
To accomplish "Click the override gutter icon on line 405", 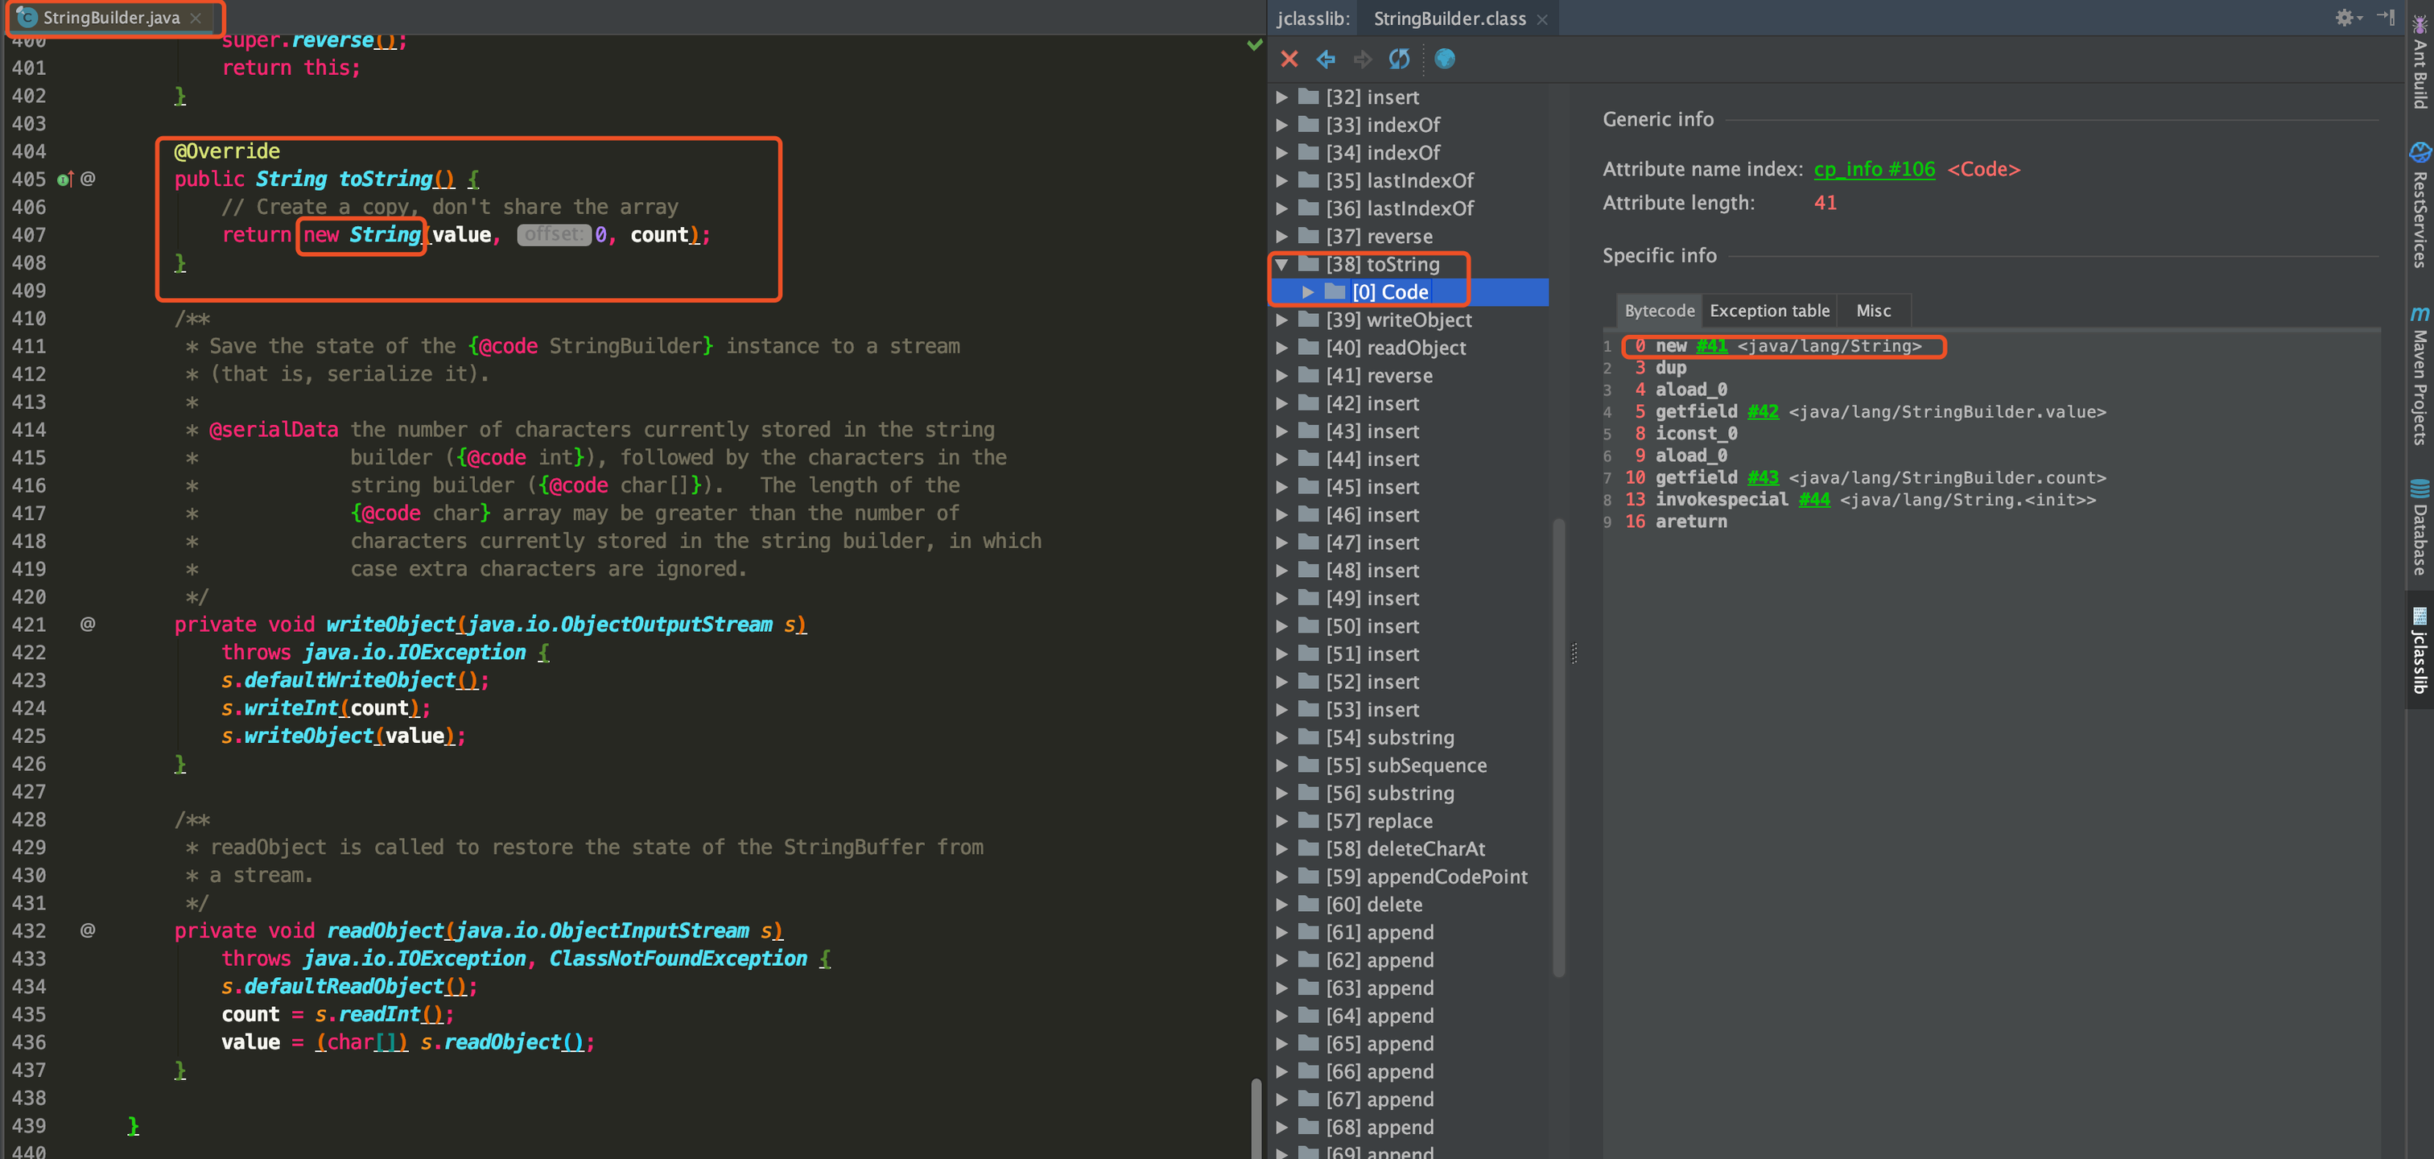I will 65,179.
